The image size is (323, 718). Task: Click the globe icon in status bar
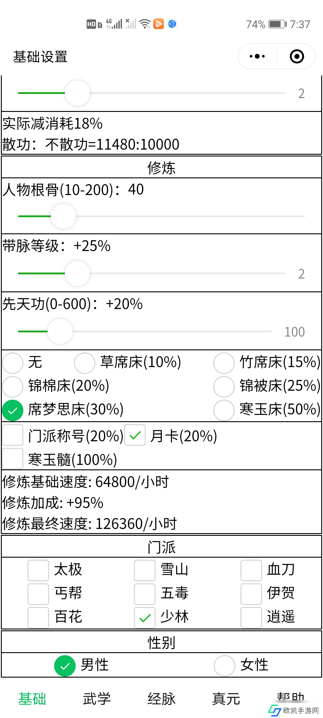click(x=171, y=24)
